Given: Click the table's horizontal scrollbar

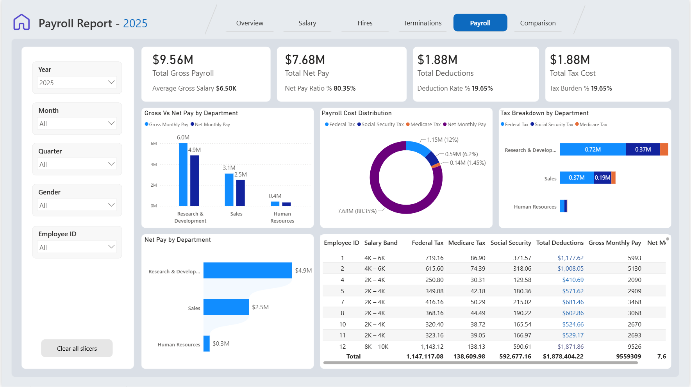Looking at the screenshot, I should [x=480, y=363].
